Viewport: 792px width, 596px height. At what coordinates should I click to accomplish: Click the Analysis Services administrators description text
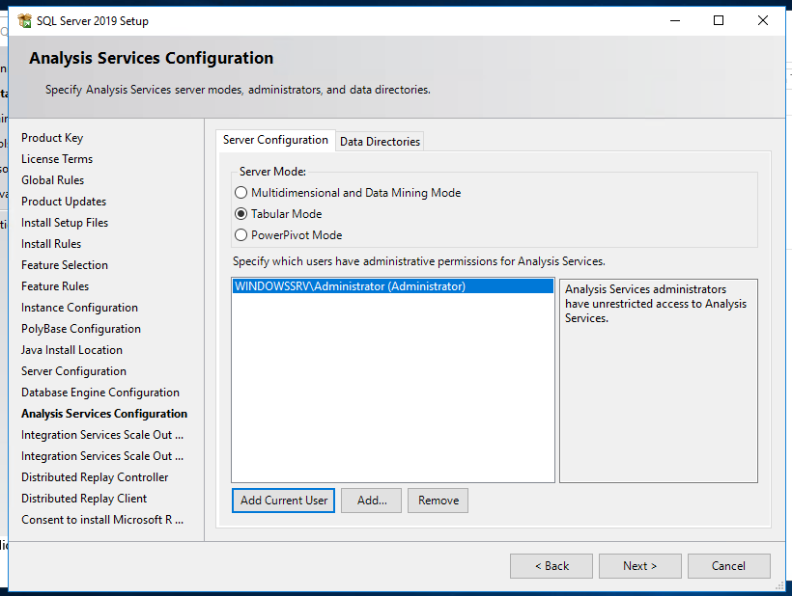click(655, 304)
